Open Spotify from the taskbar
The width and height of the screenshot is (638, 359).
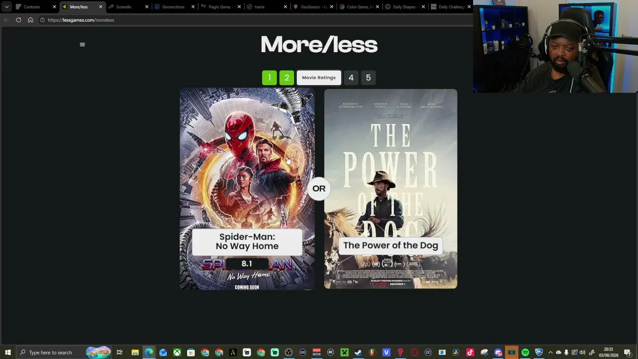coord(525,353)
